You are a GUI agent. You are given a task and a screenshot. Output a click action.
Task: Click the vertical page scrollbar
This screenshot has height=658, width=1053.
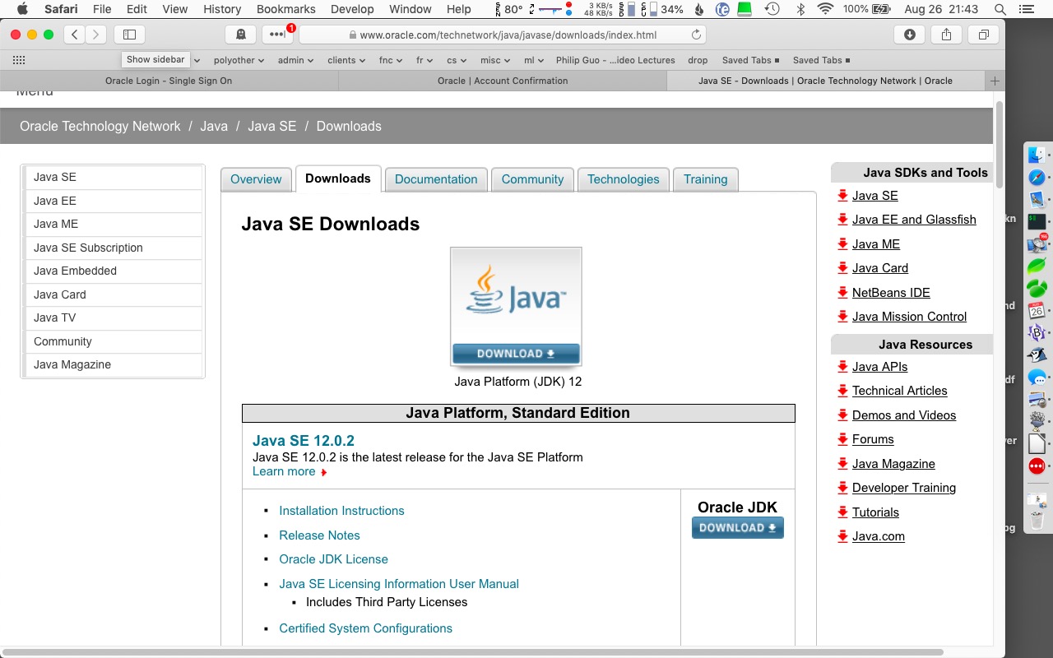[x=999, y=145]
